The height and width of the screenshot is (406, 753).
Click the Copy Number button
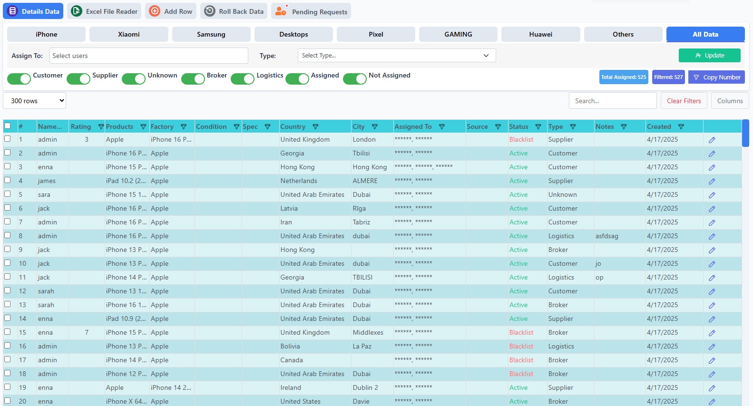(716, 77)
